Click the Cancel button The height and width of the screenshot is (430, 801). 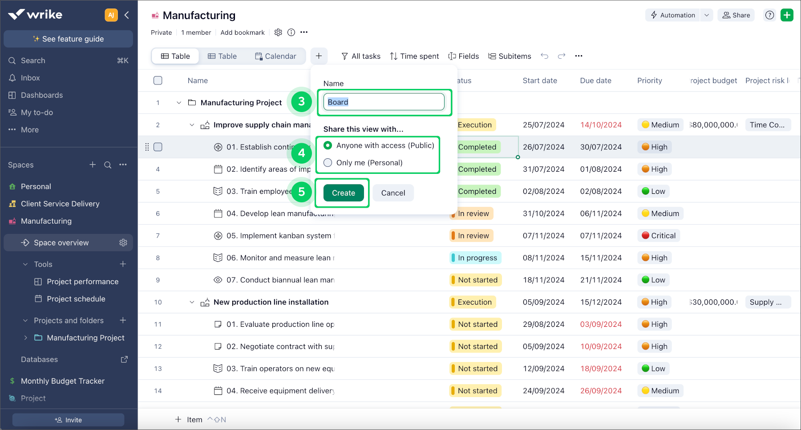tap(393, 193)
